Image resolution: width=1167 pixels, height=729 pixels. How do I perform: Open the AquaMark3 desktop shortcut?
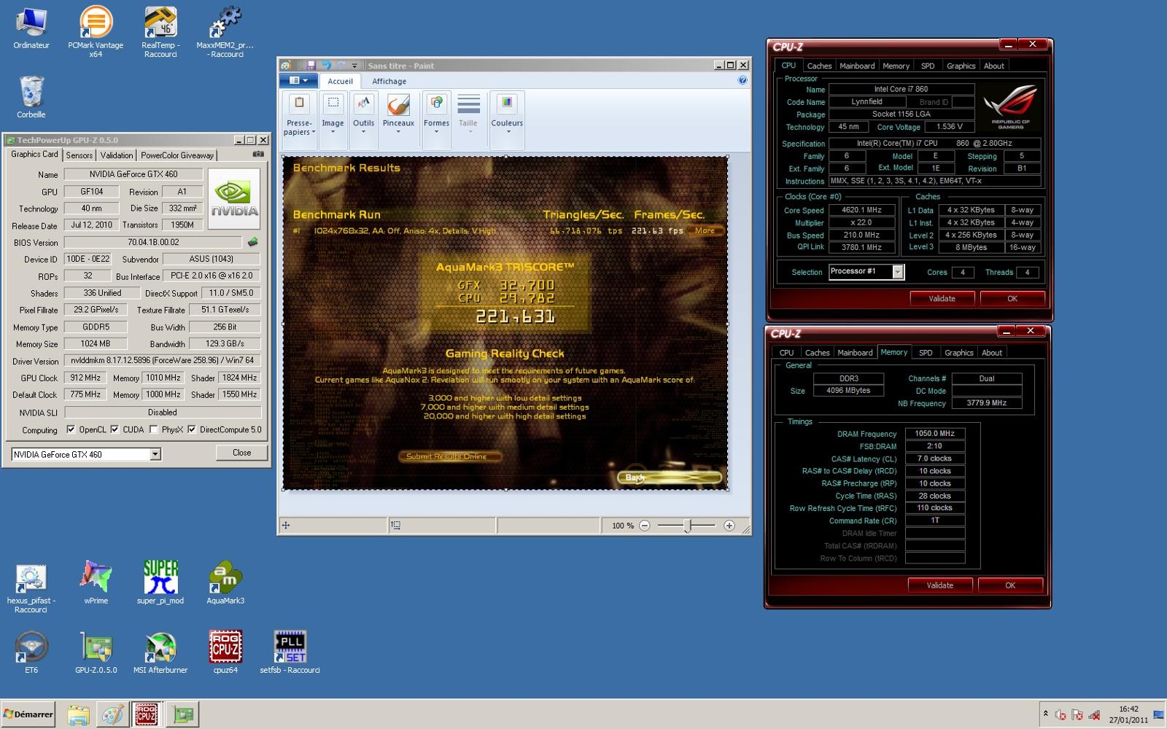225,582
